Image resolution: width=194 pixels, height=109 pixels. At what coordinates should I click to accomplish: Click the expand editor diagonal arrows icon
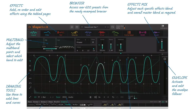coord(30,97)
